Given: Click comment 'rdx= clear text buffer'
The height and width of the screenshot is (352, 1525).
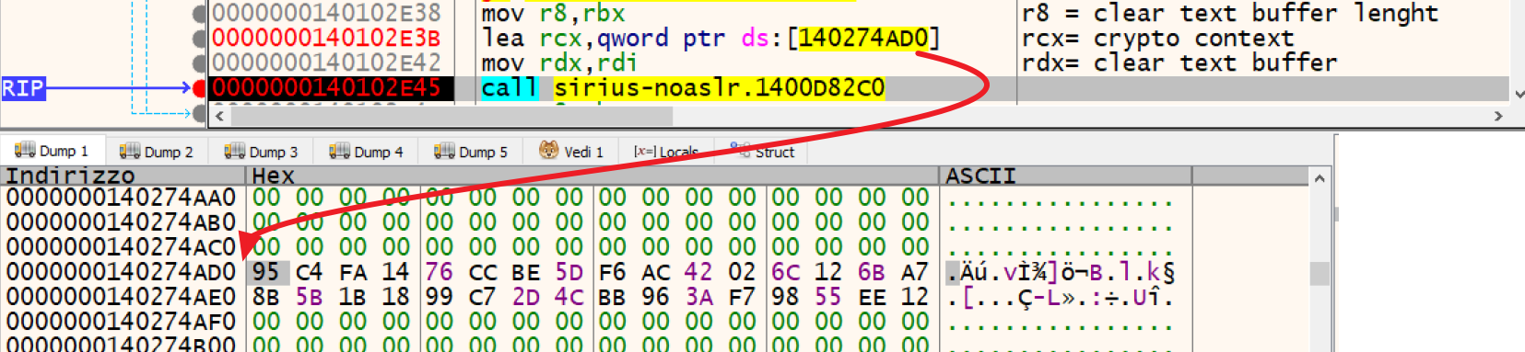Looking at the screenshot, I should click(1179, 63).
